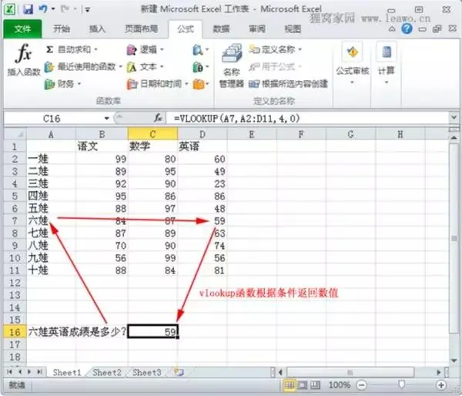Switch to the Review tab

pos(257,29)
